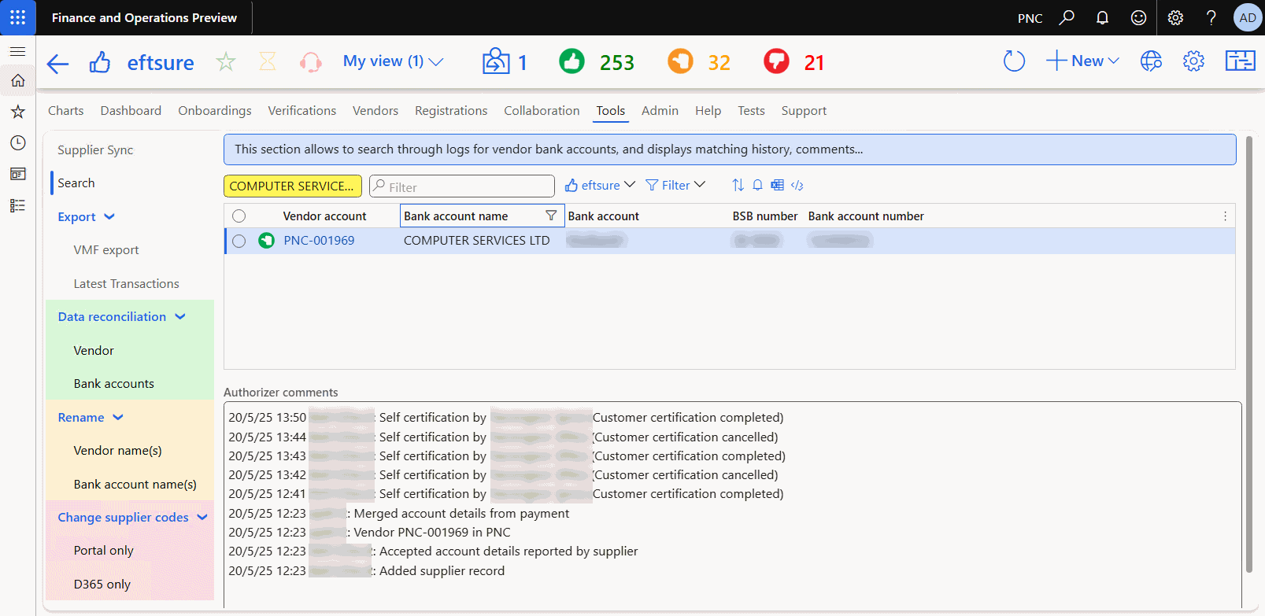
Task: Open the eftsure dropdown in the grid toolbar
Action: click(x=600, y=185)
